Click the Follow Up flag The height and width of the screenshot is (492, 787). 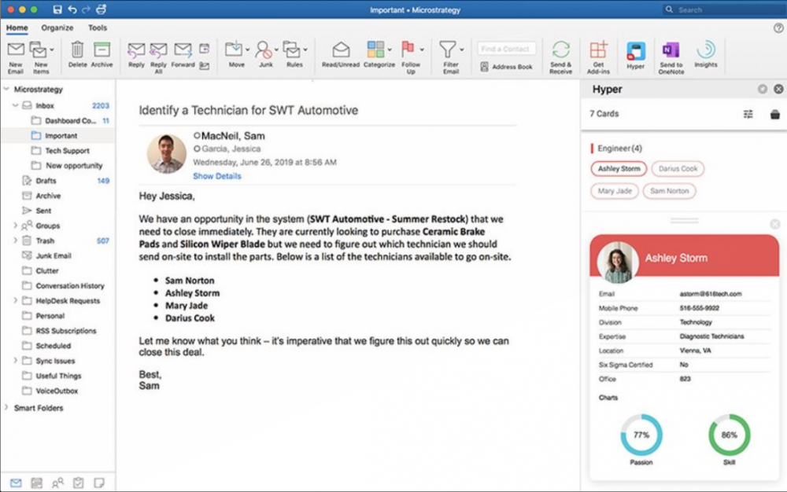(408, 50)
